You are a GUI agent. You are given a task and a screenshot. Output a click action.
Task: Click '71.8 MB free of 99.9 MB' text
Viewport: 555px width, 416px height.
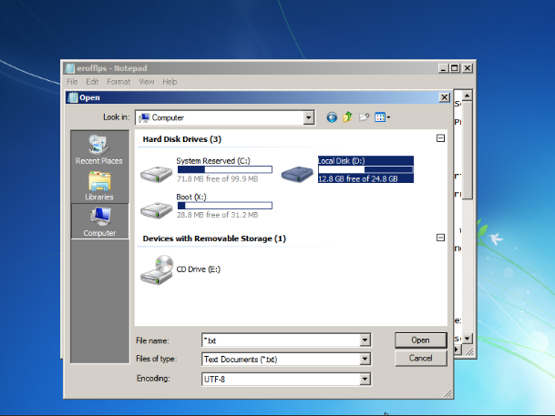tap(217, 178)
